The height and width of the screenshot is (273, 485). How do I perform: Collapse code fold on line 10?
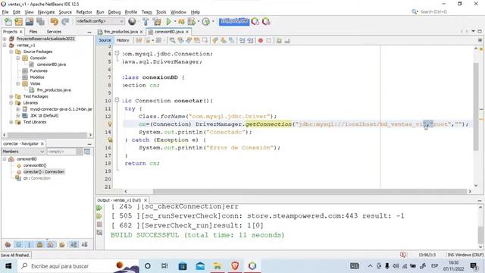click(x=117, y=100)
